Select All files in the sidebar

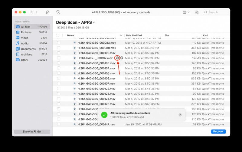32,27
